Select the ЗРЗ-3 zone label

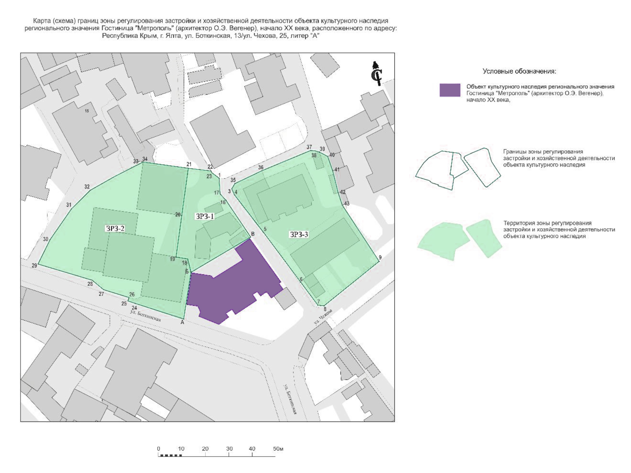pos(299,234)
